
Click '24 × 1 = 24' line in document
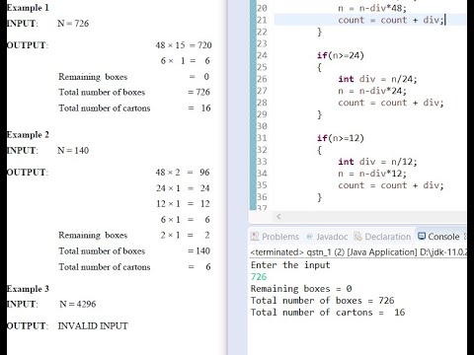[x=183, y=188]
